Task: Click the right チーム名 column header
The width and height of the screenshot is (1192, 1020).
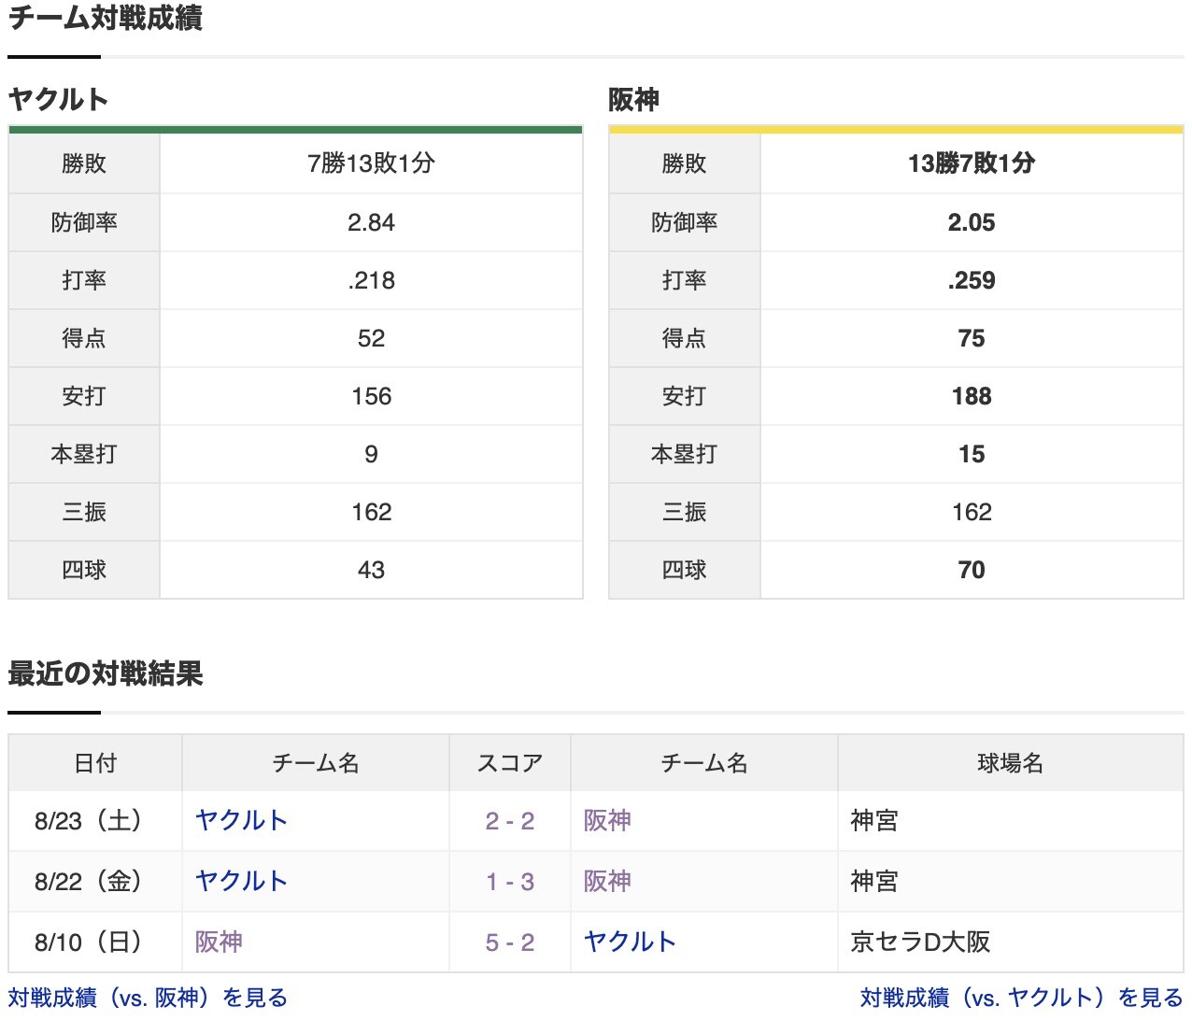Action: coord(704,763)
